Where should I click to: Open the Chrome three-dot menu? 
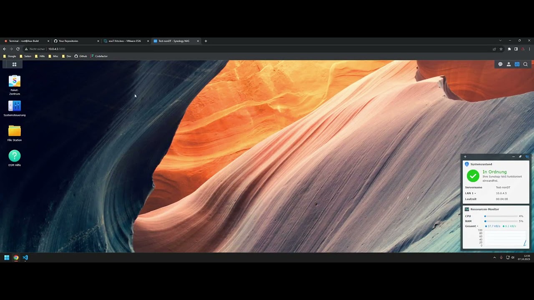(x=529, y=49)
